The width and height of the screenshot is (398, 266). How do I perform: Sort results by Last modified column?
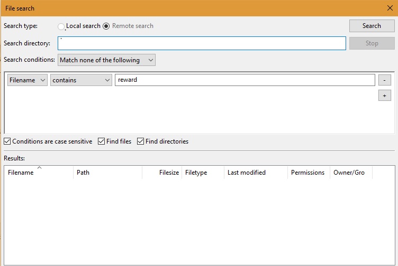(256, 173)
